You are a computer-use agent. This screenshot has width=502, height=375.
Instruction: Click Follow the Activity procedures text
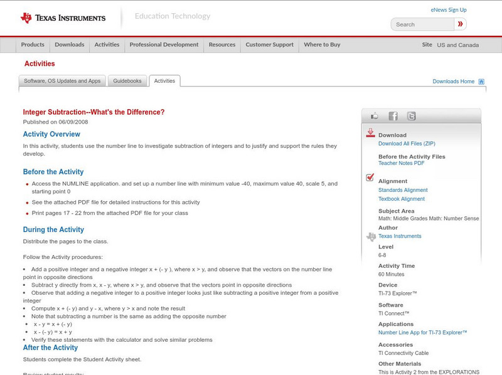tap(63, 257)
